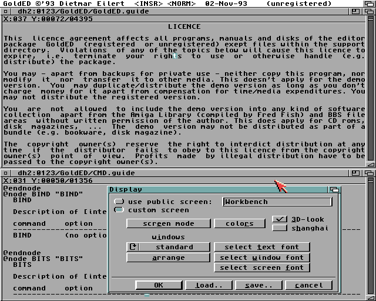The width and height of the screenshot is (376, 301).
Task: Click 'select screen font' button
Action: coord(262,267)
